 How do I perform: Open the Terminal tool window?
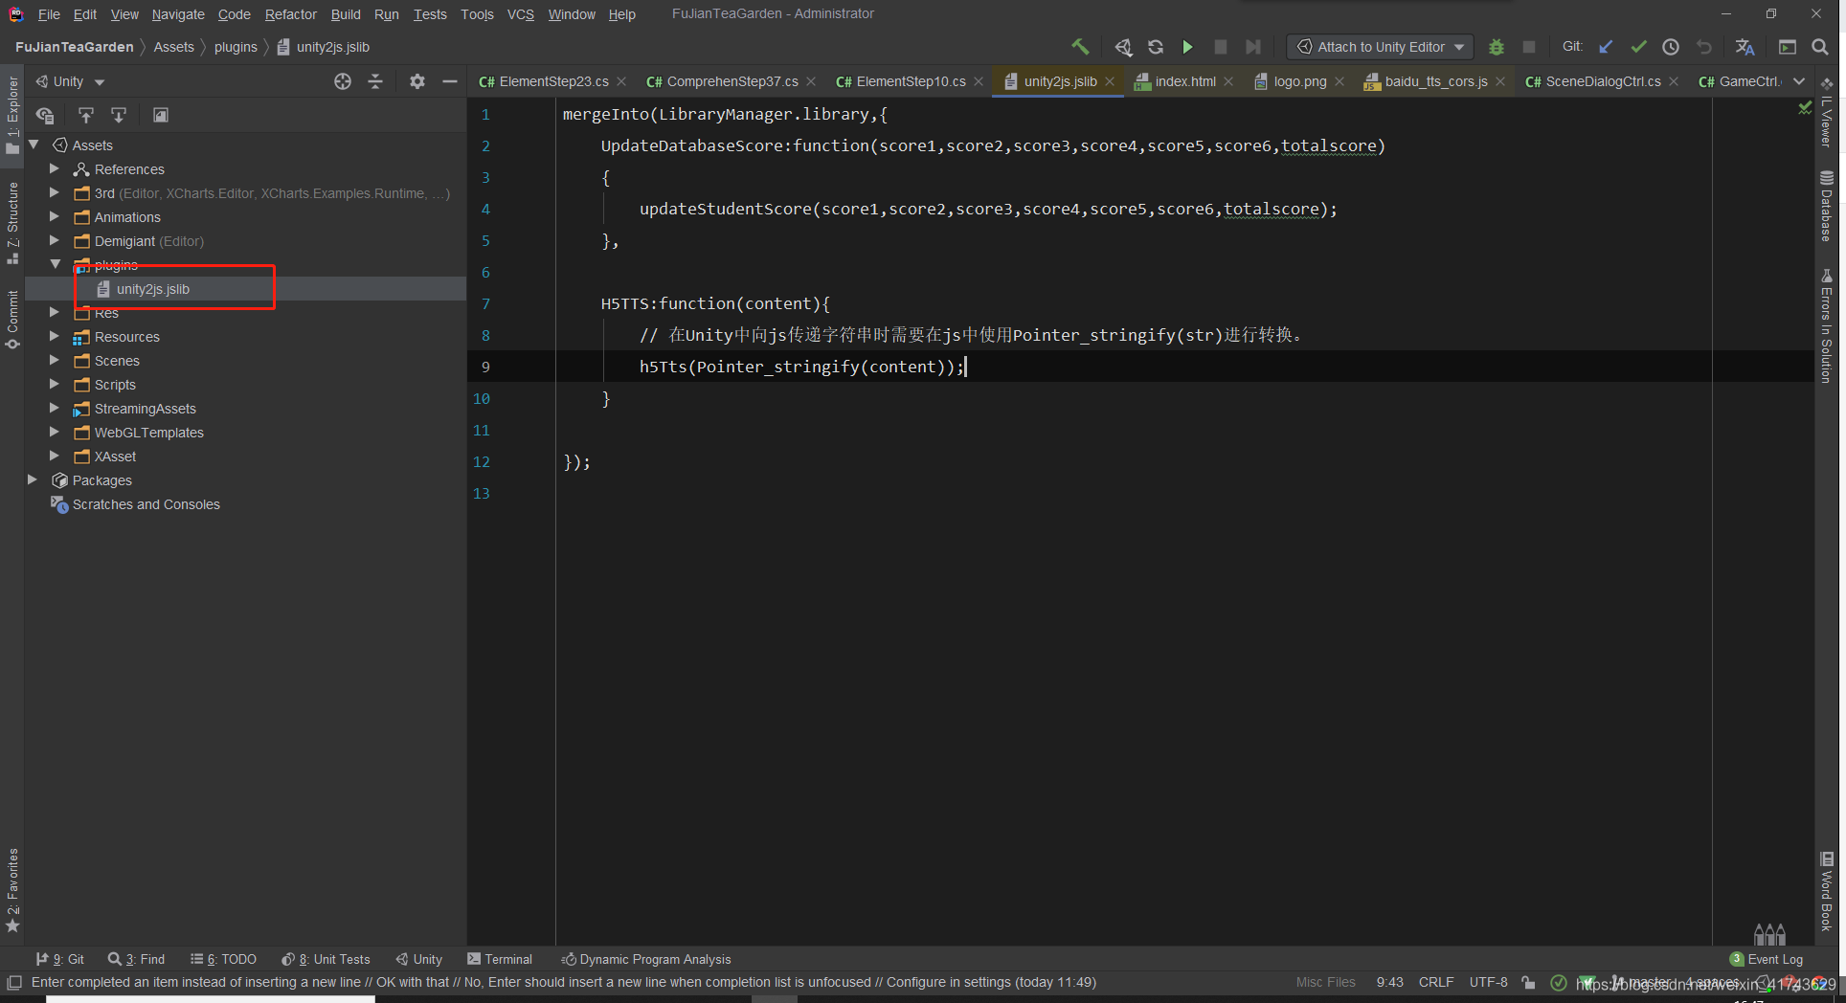click(499, 959)
